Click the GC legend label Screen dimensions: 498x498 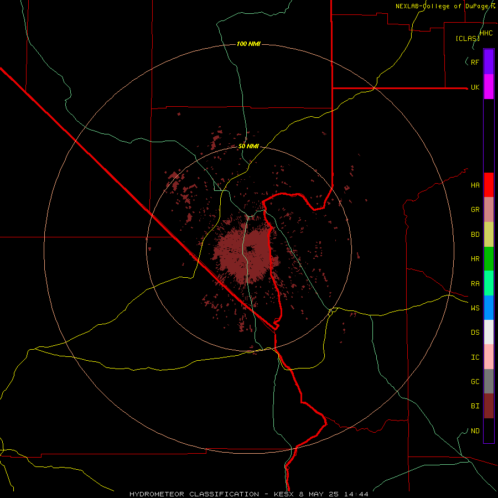(x=475, y=382)
